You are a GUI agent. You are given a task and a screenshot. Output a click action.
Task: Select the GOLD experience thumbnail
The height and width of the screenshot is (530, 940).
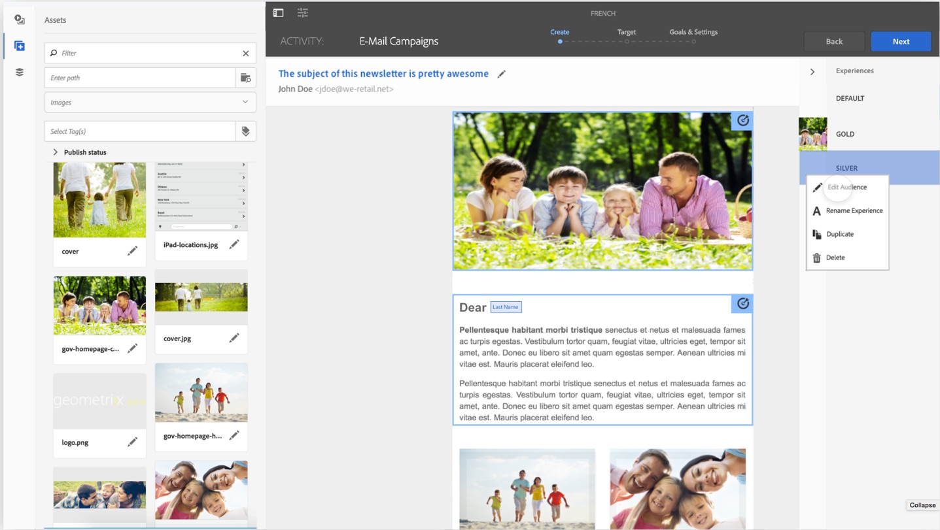click(813, 133)
